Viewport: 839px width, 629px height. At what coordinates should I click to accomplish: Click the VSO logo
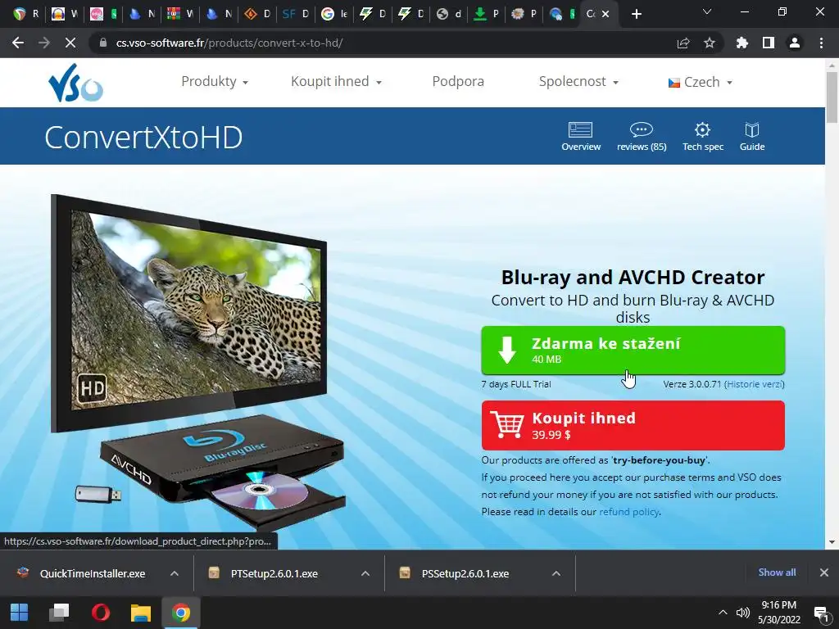[x=75, y=83]
